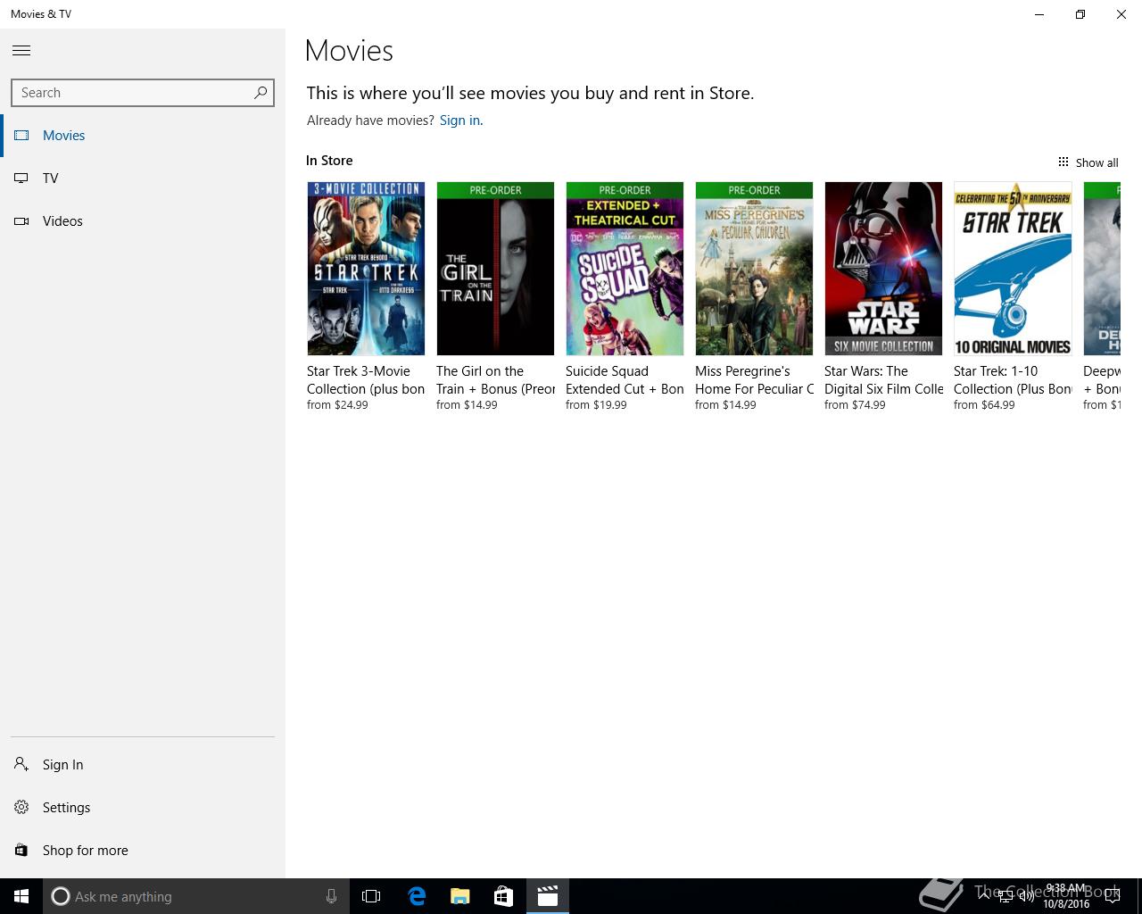The height and width of the screenshot is (914, 1142).
Task: Click the Shop for more bag icon
Action: point(21,851)
